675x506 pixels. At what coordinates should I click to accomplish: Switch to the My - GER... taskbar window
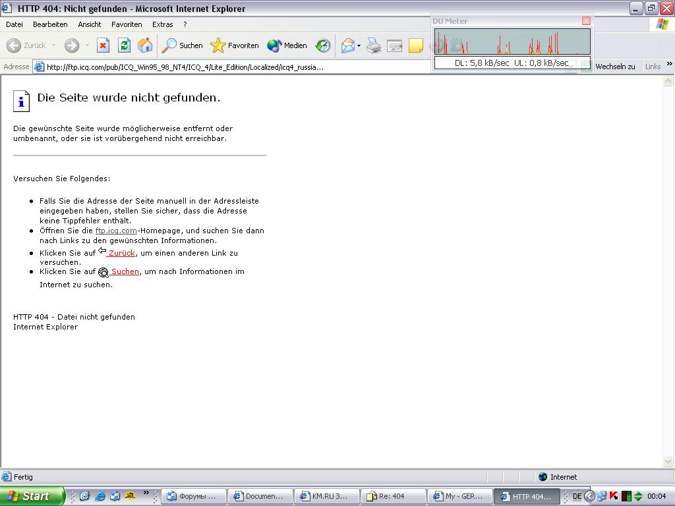tap(460, 496)
